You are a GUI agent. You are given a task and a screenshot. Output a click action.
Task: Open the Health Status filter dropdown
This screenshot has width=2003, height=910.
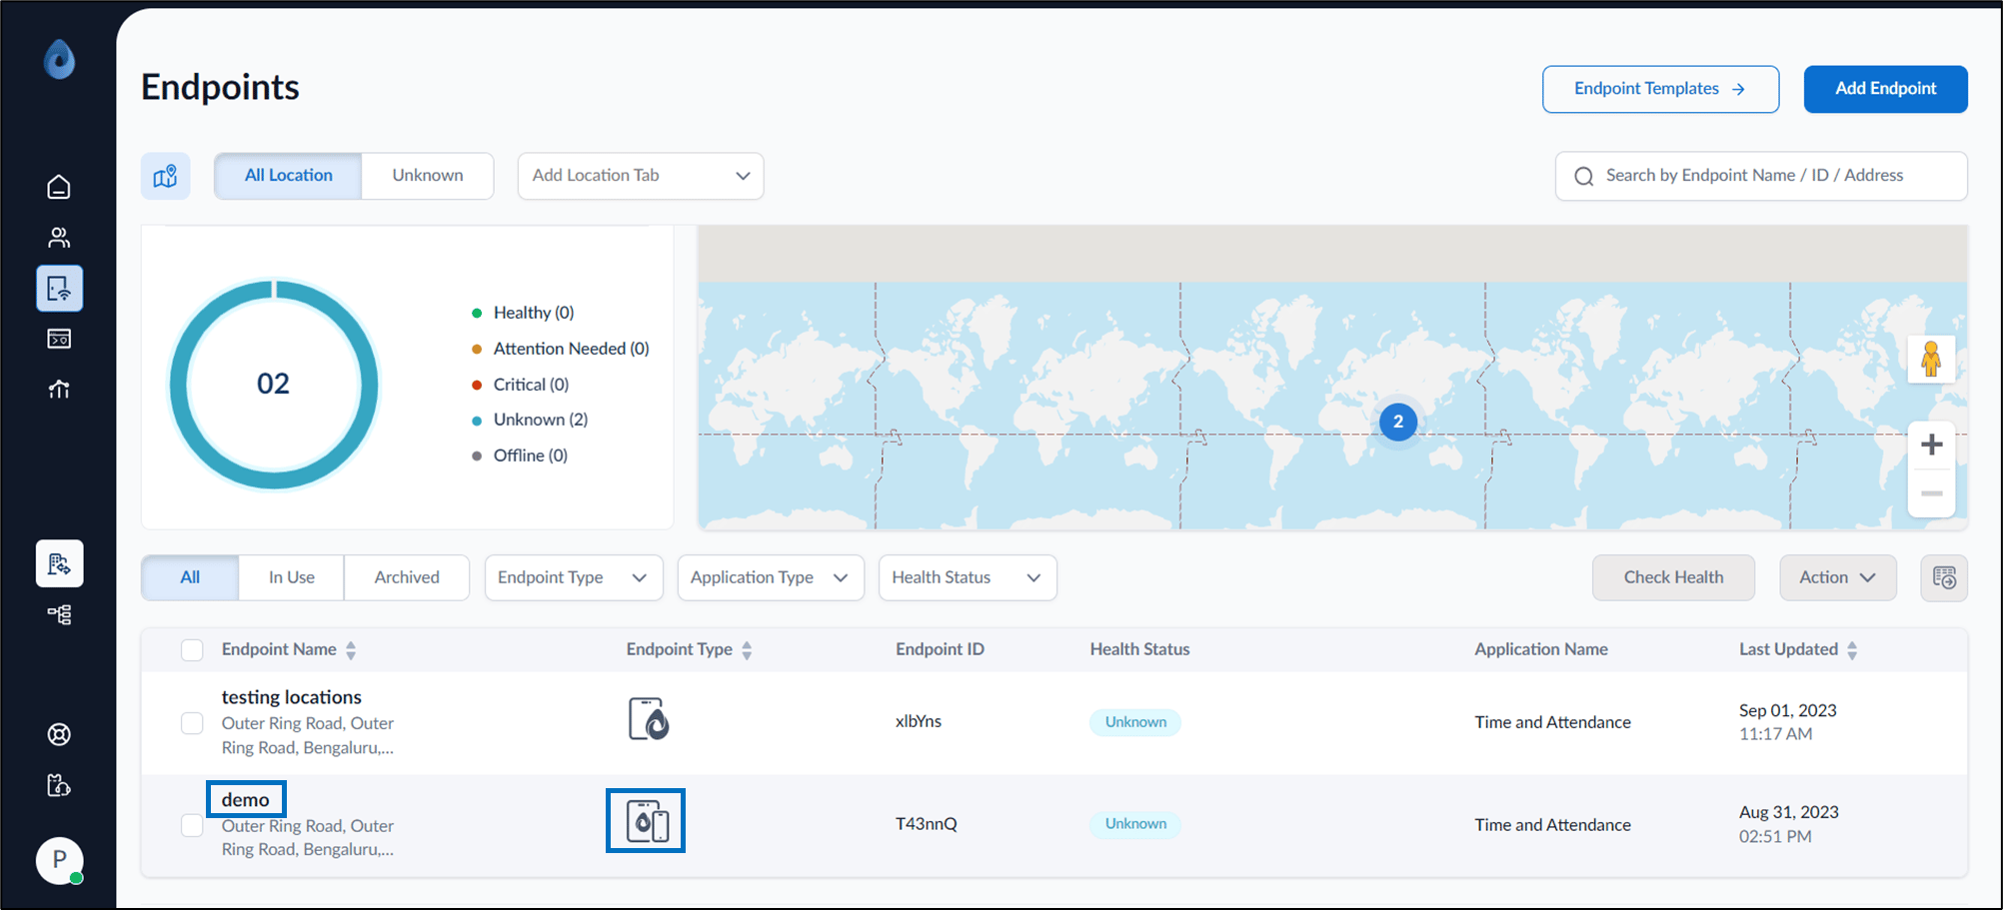pos(968,577)
